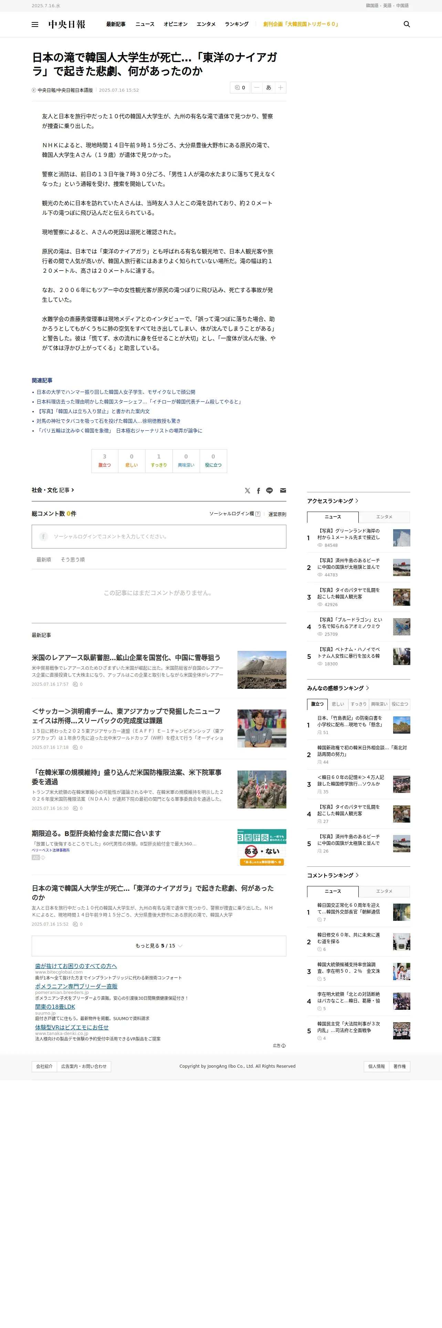442x1328 pixels.
Task: Open ニュース in top navigation
Action: (x=145, y=24)
